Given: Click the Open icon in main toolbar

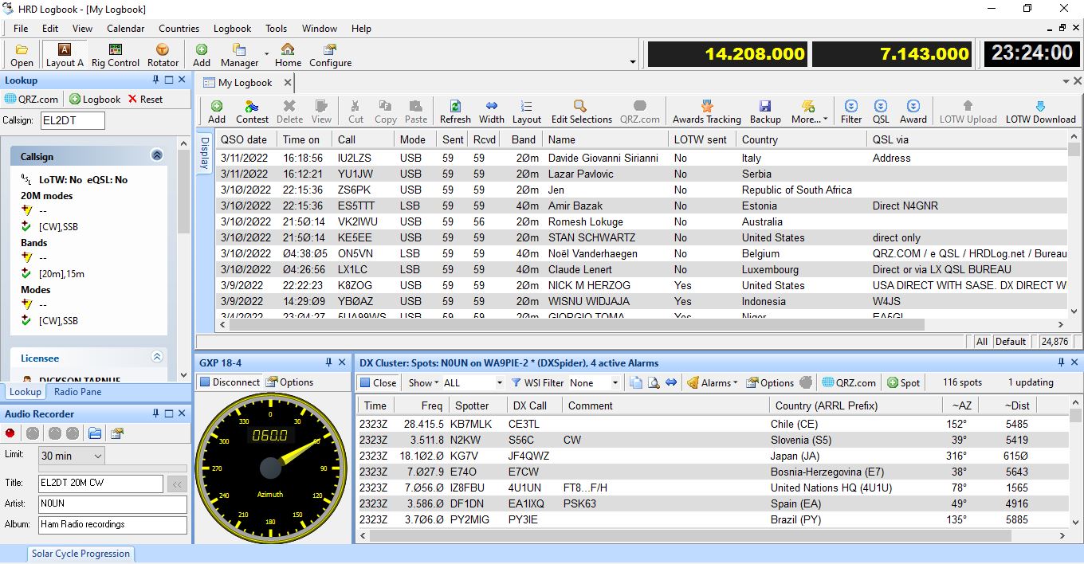Looking at the screenshot, I should pos(22,55).
